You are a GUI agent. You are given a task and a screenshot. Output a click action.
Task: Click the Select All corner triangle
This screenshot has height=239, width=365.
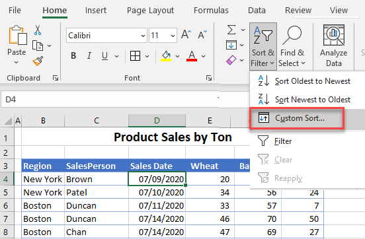pyautogui.click(x=8, y=121)
